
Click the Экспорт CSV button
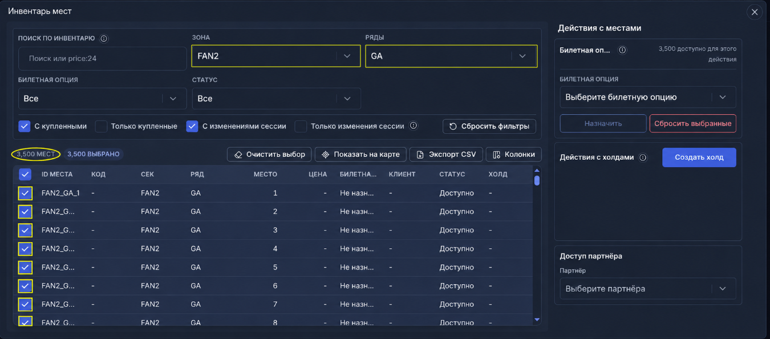click(x=446, y=155)
